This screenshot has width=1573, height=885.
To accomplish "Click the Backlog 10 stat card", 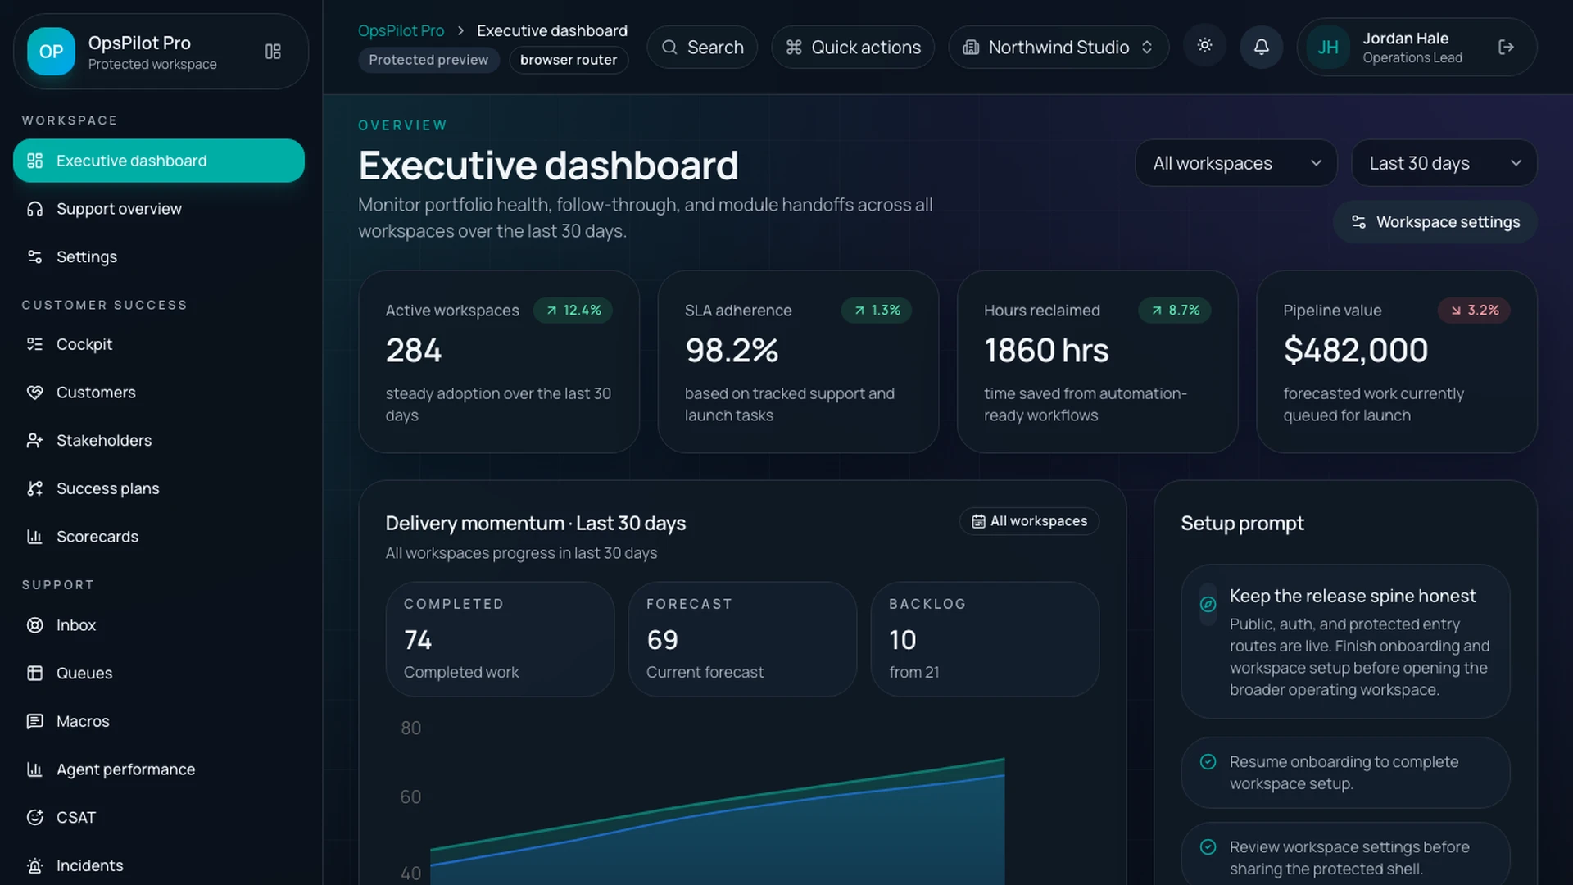I will pos(985,639).
